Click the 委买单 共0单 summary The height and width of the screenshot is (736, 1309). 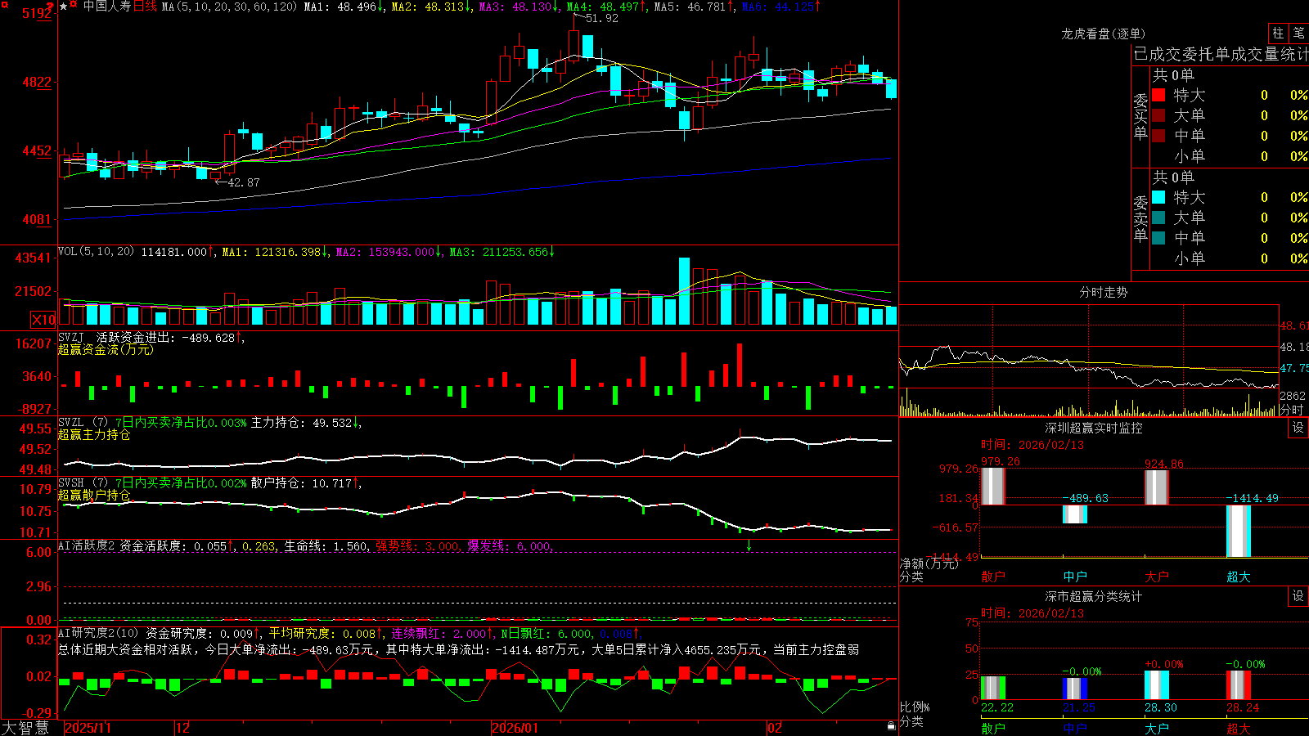(1173, 75)
